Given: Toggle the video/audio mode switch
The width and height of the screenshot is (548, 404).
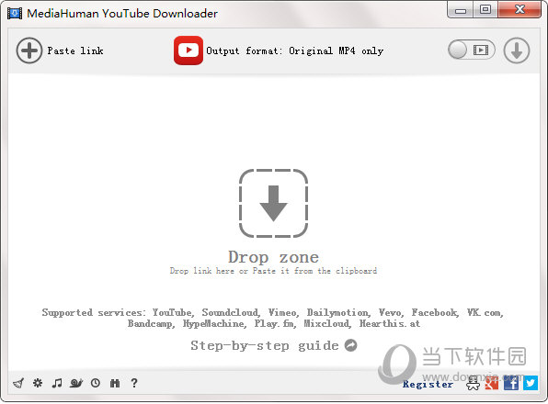Looking at the screenshot, I should (472, 50).
